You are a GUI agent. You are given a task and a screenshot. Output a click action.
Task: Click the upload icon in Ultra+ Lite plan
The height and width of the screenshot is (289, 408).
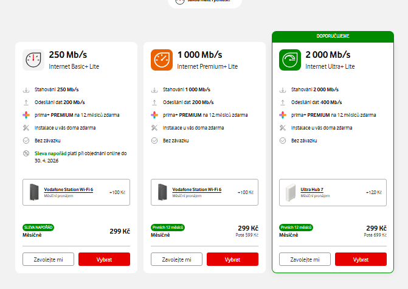[282, 102]
